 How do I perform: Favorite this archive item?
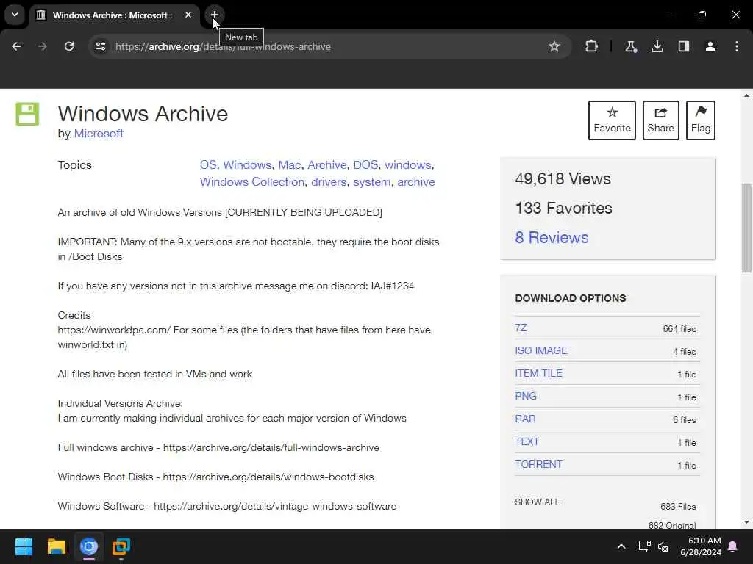[612, 120]
